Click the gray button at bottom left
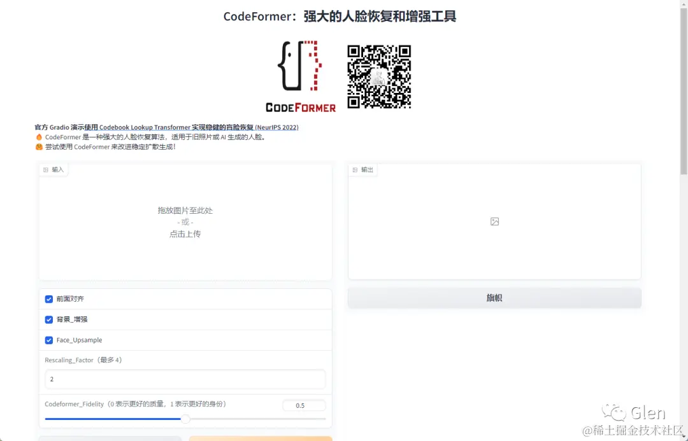 pos(111,439)
